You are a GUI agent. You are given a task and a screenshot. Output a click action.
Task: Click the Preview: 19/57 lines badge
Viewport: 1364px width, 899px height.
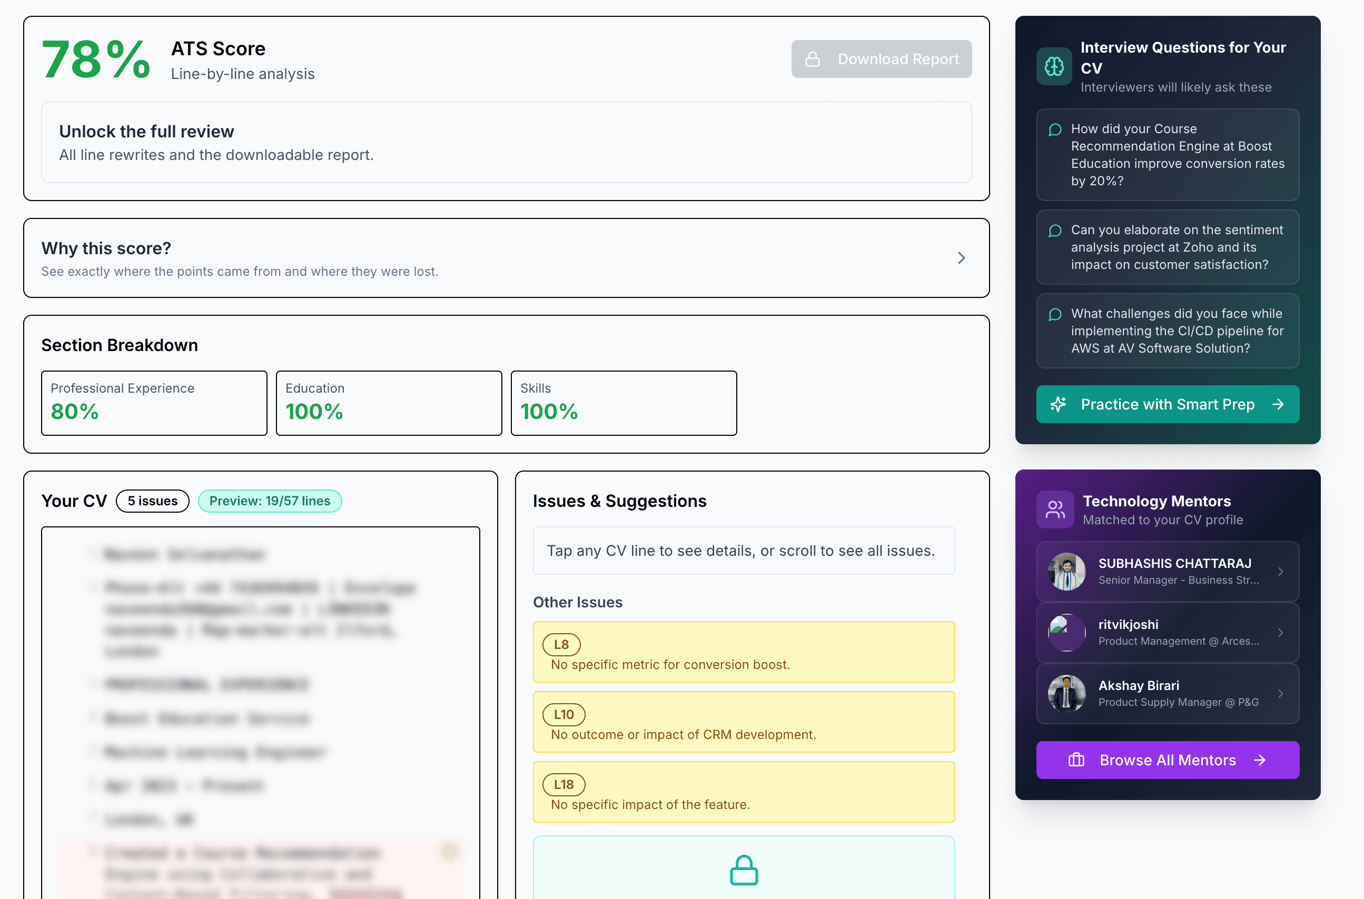tap(270, 501)
